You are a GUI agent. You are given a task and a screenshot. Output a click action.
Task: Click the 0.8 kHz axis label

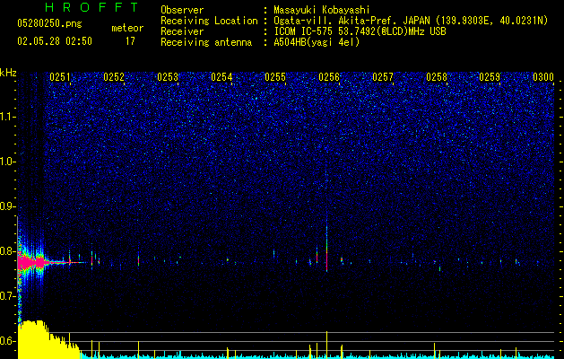coord(8,251)
